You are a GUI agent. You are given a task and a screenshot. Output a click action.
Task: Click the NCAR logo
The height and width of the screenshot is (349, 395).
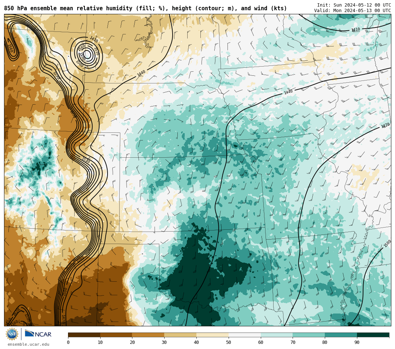pyautogui.click(x=38, y=334)
